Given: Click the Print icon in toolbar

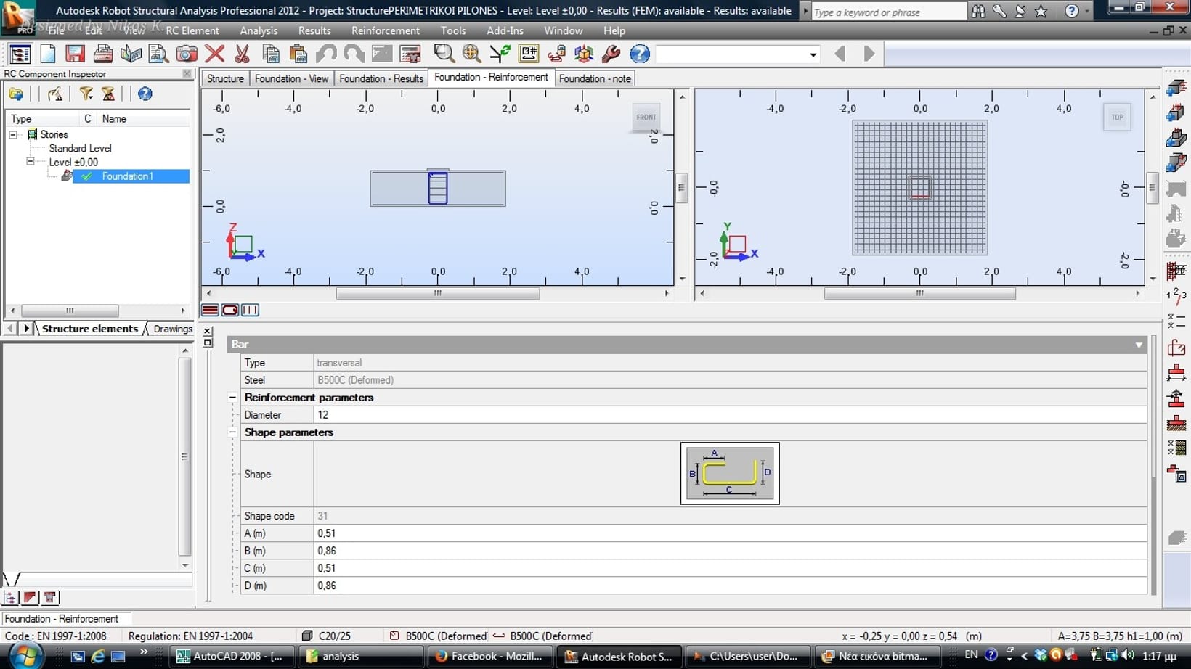Looking at the screenshot, I should (103, 54).
